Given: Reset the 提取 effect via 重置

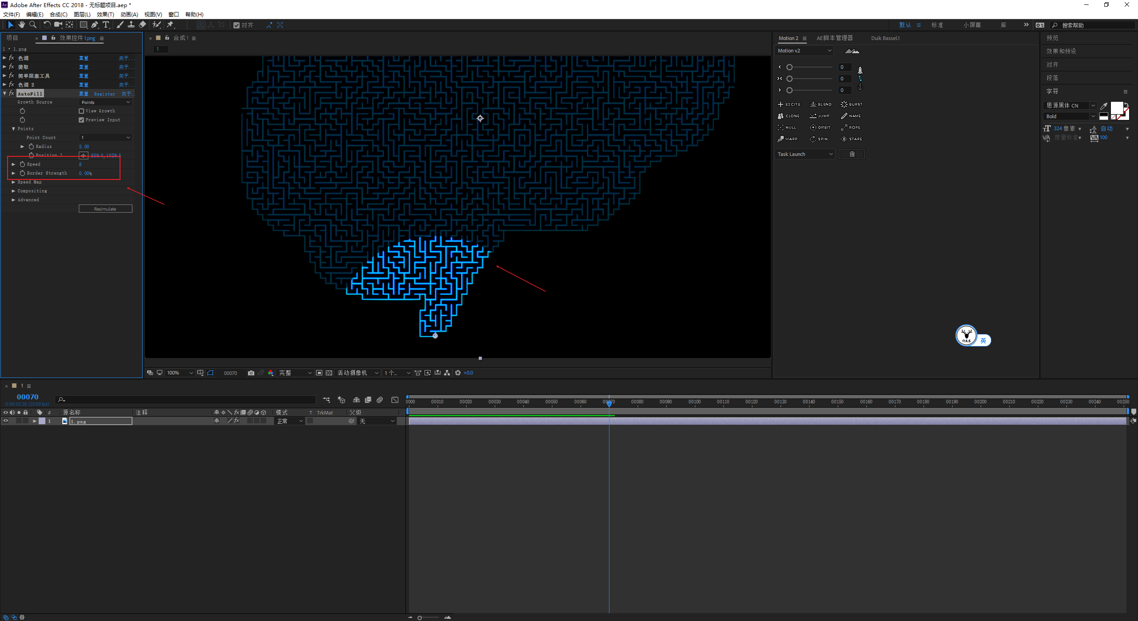Looking at the screenshot, I should [x=84, y=67].
